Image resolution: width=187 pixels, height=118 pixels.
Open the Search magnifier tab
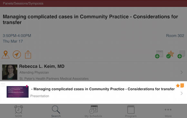pyautogui.click(x=56, y=111)
